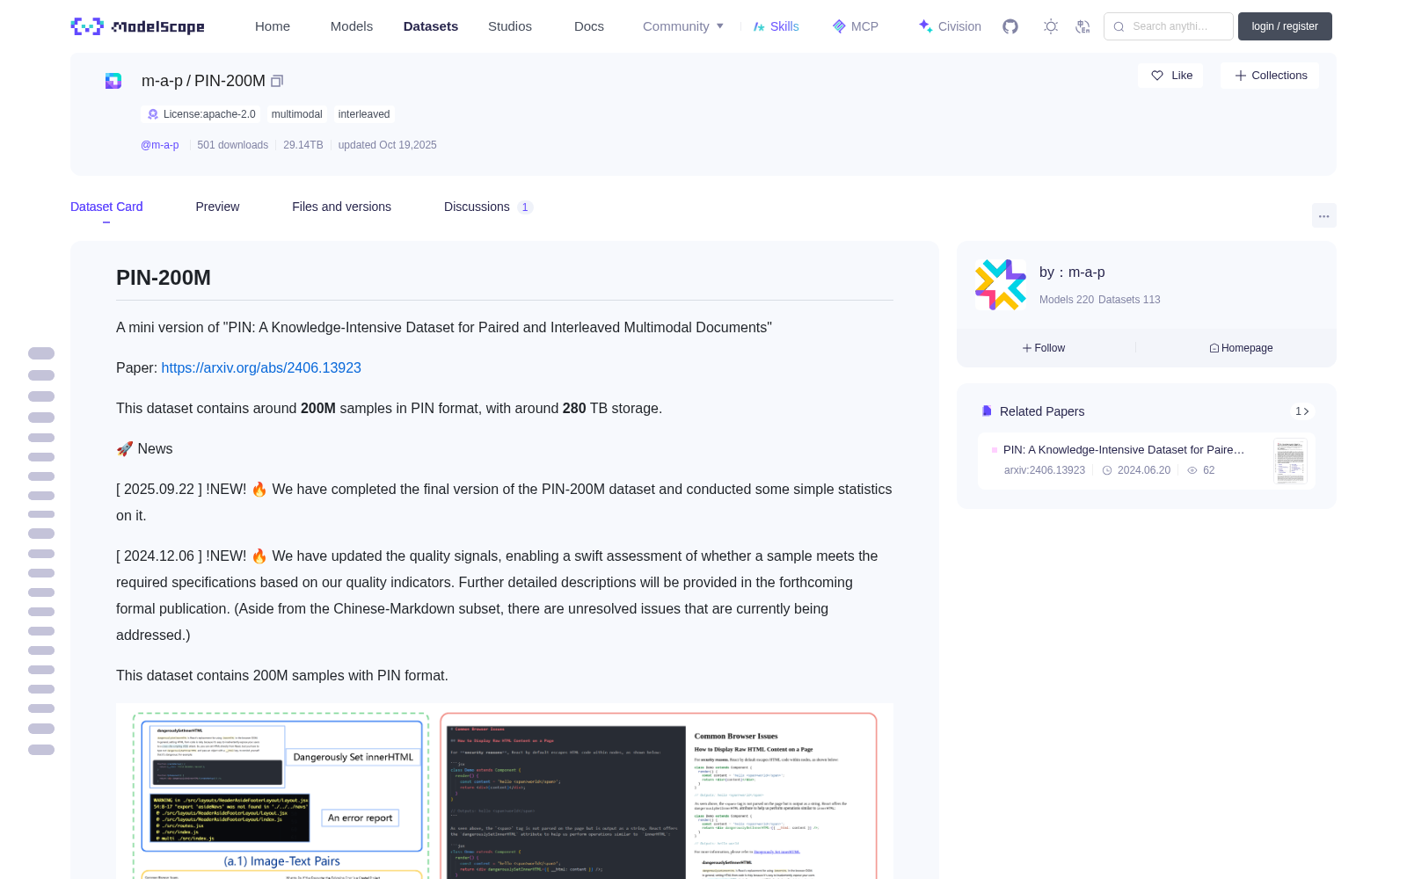The width and height of the screenshot is (1407, 879).
Task: Open the Discussions tab
Action: point(488,207)
